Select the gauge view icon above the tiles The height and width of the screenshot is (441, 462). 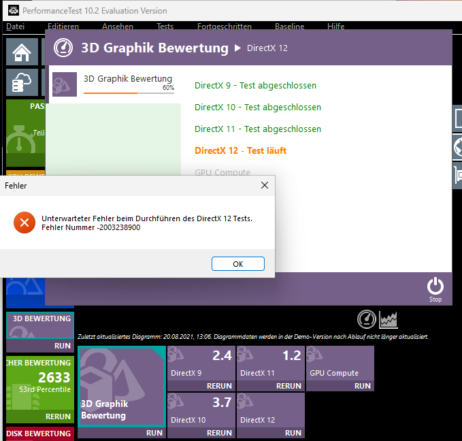[367, 319]
